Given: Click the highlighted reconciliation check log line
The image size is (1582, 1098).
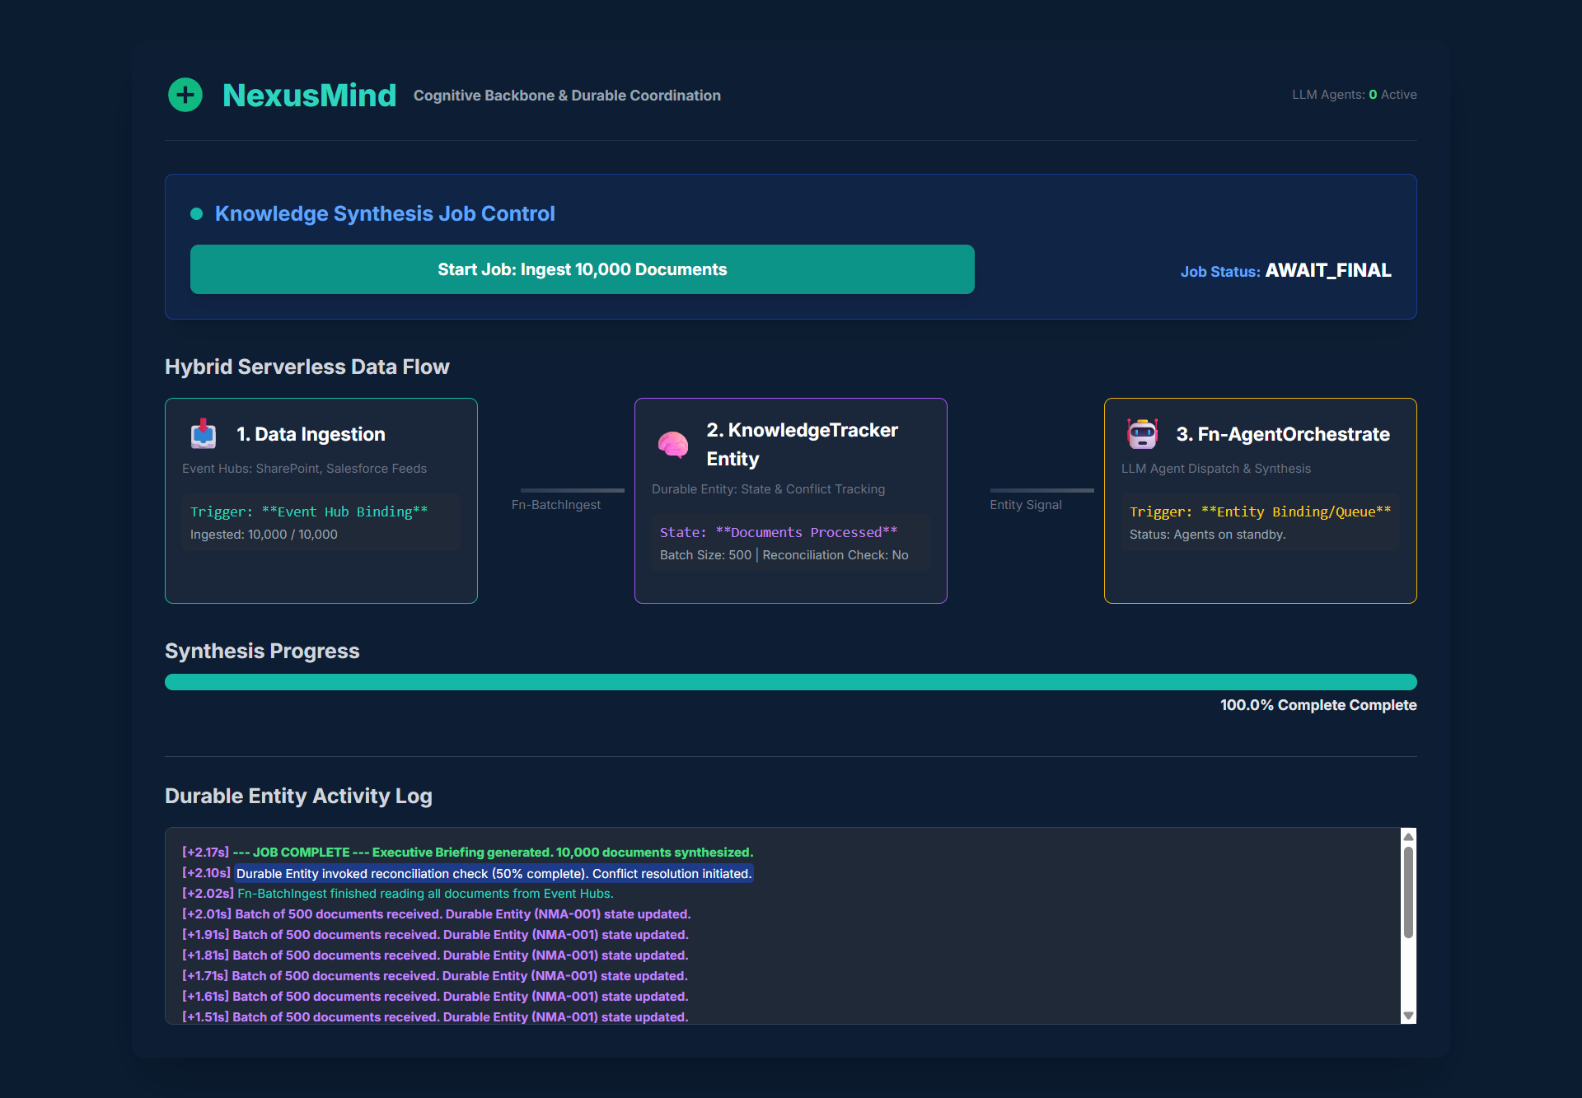Looking at the screenshot, I should point(494,873).
